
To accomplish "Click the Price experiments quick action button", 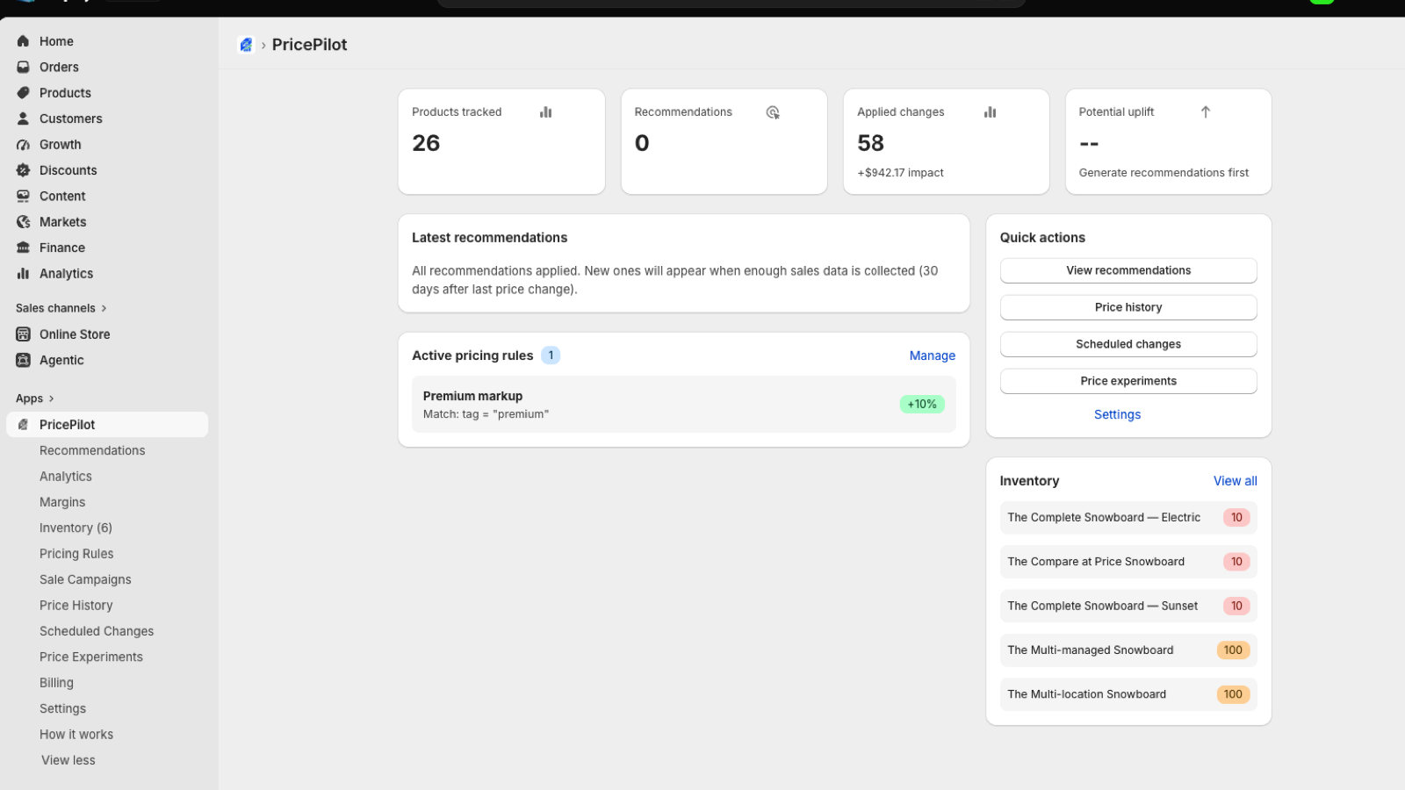I will coord(1128,381).
